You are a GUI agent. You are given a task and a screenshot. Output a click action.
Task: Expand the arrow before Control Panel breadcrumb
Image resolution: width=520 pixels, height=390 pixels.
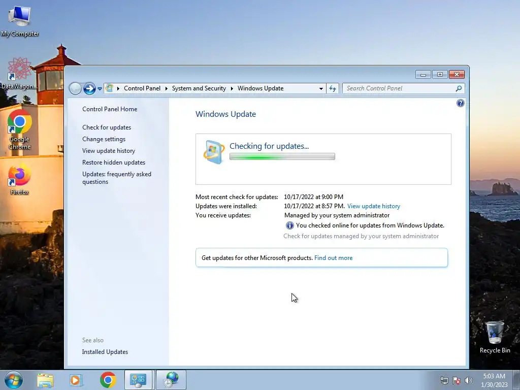tap(118, 88)
